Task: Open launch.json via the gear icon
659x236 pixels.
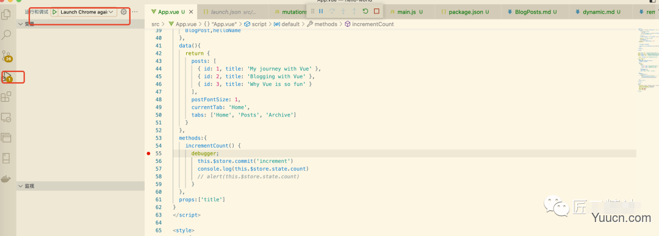Action: (123, 12)
